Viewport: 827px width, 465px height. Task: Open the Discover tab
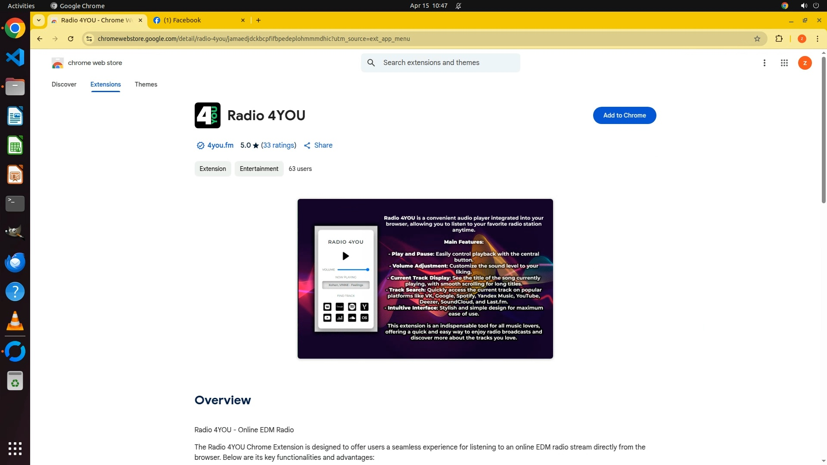(x=64, y=84)
